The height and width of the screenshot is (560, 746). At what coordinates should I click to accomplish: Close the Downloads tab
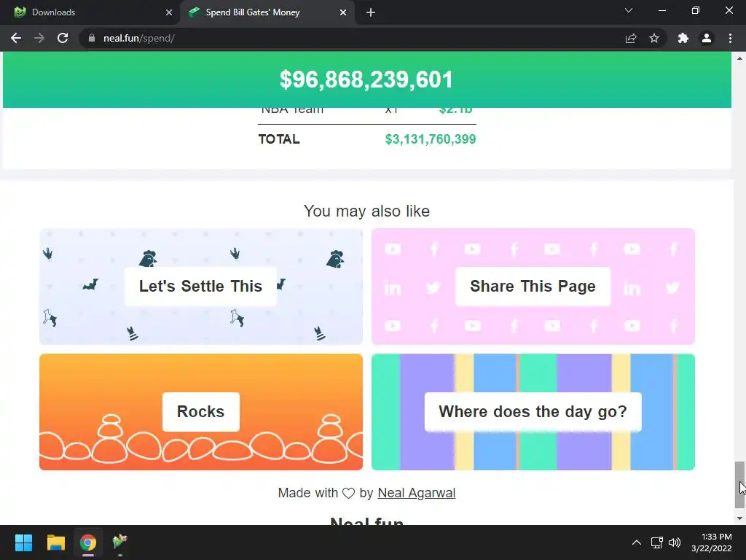169,12
